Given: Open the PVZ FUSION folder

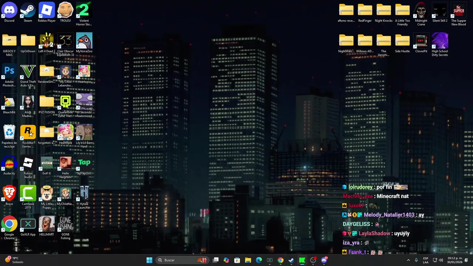Looking at the screenshot, I should coord(47,105).
